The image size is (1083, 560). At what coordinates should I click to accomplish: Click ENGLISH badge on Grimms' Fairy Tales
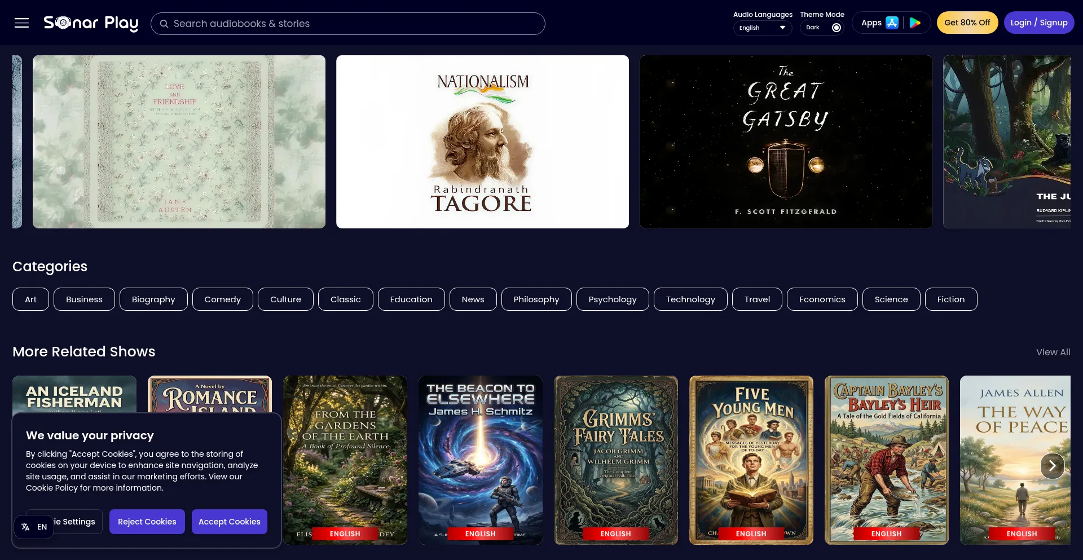point(616,533)
